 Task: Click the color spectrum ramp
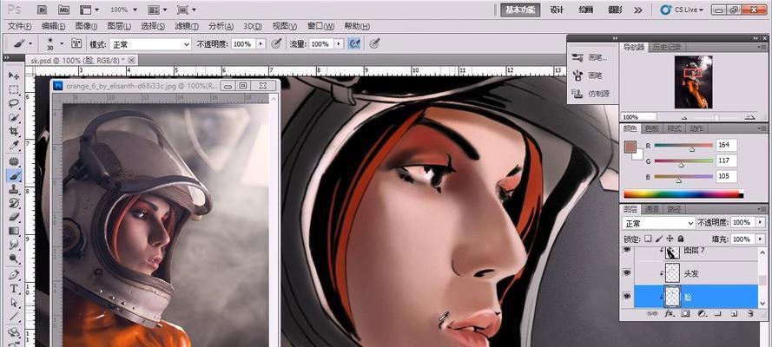click(x=683, y=194)
